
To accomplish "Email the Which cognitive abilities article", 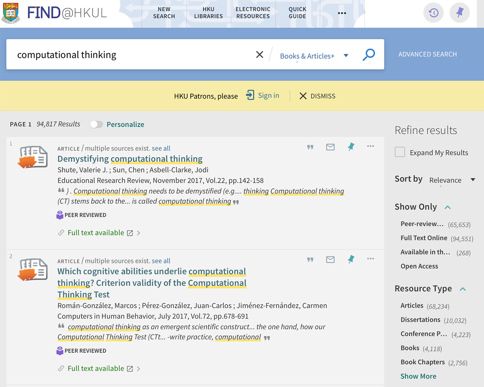I will pyautogui.click(x=330, y=259).
